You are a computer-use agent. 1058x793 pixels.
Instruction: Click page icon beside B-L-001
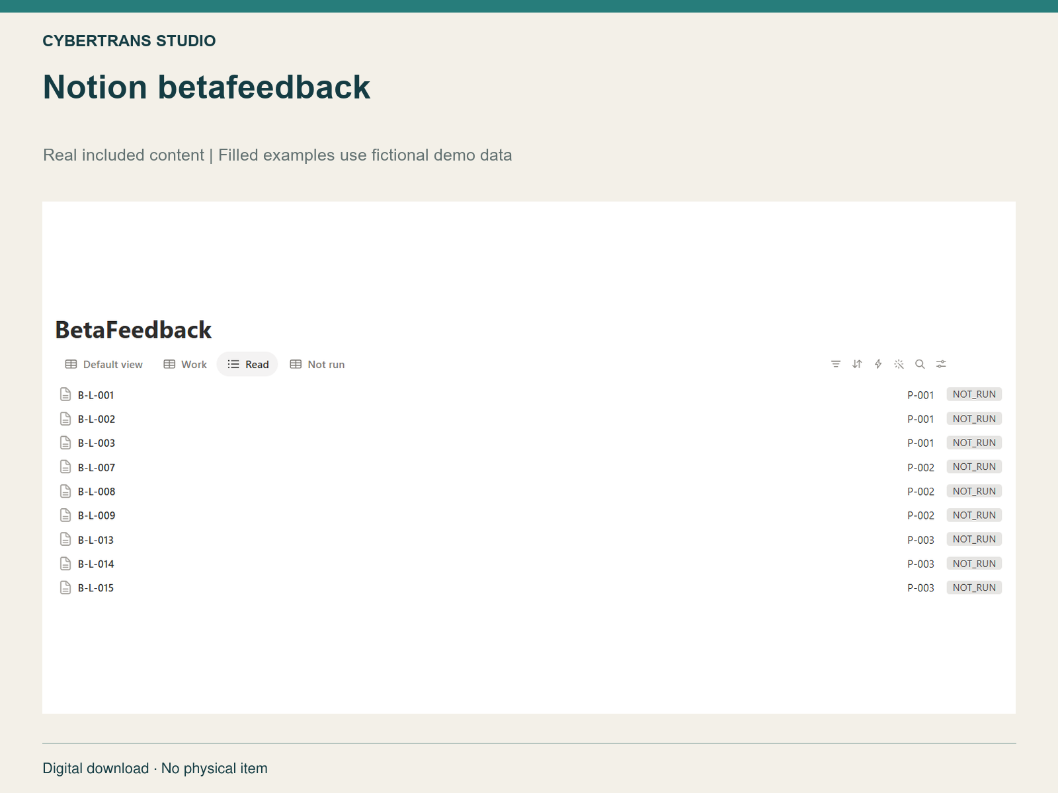(x=65, y=395)
